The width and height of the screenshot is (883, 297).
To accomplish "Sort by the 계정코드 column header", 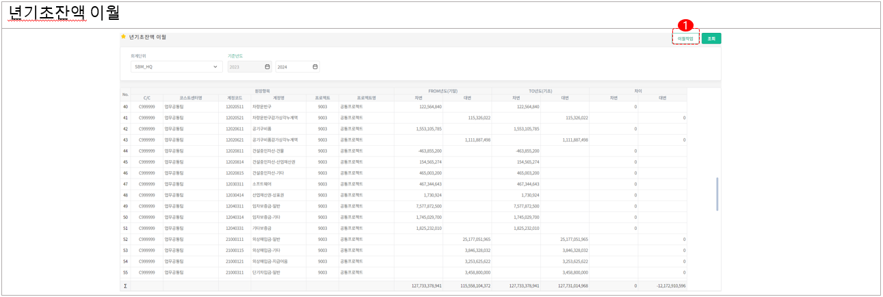I will click(x=234, y=98).
